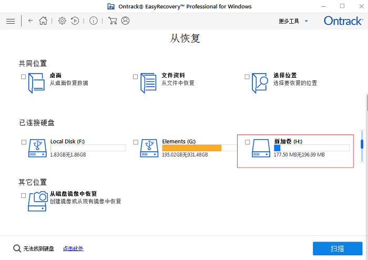The width and height of the screenshot is (368, 260).
Task: Click the Local Disk (F:) usage bar
Action: [88, 148]
